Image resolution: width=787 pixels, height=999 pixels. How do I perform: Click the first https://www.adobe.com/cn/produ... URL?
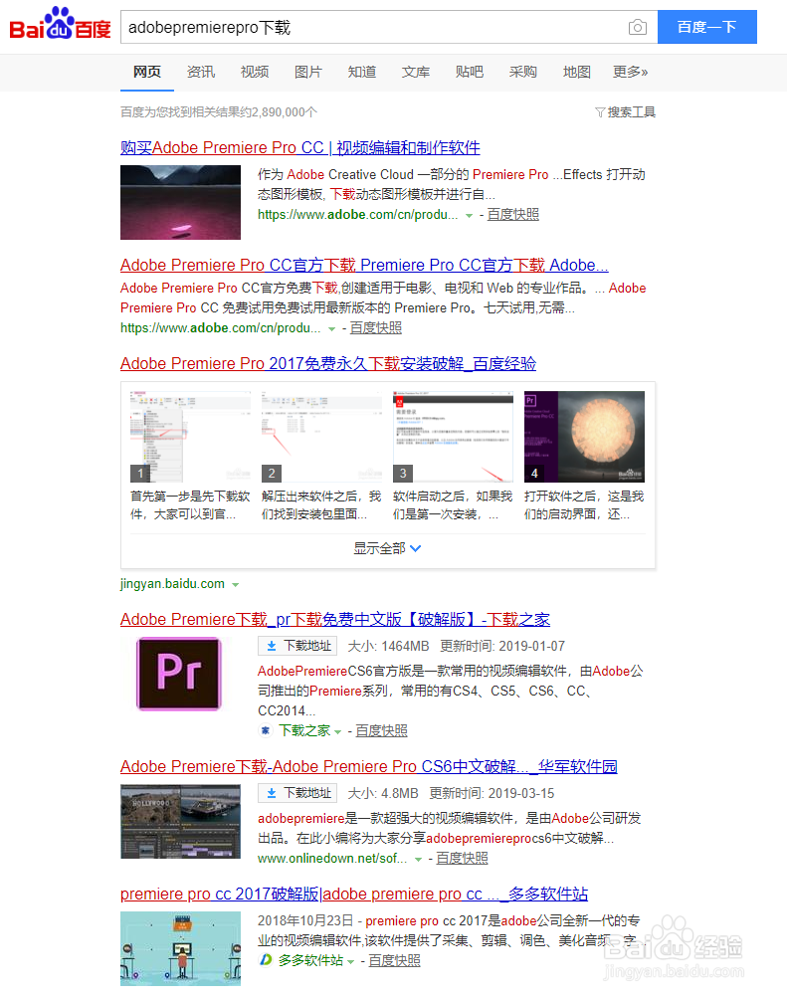(x=357, y=215)
